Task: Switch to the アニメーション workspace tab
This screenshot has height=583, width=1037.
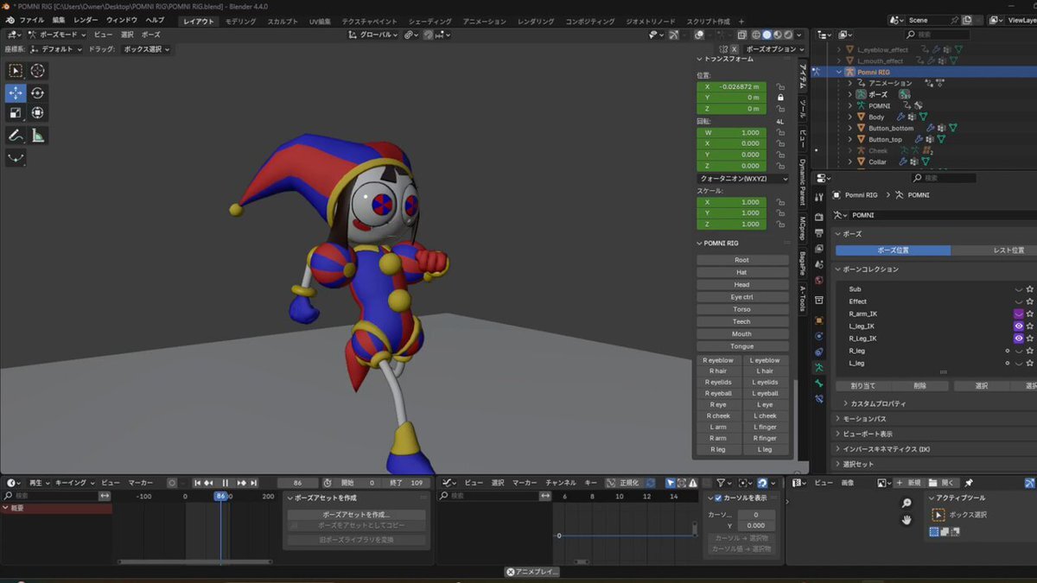Action: point(484,21)
